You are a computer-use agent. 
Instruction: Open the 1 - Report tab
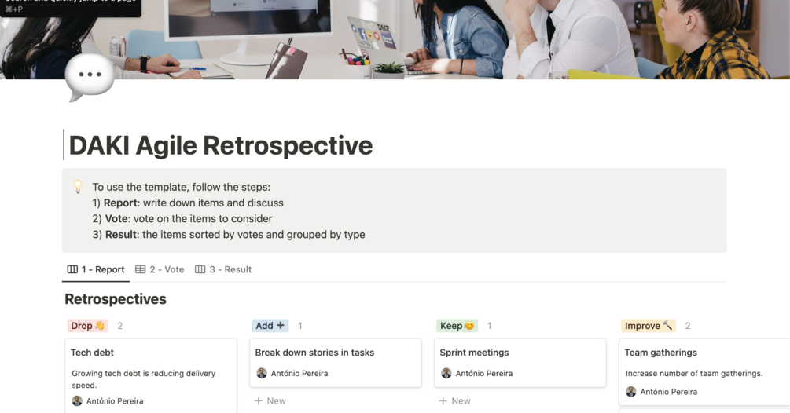[x=96, y=269]
